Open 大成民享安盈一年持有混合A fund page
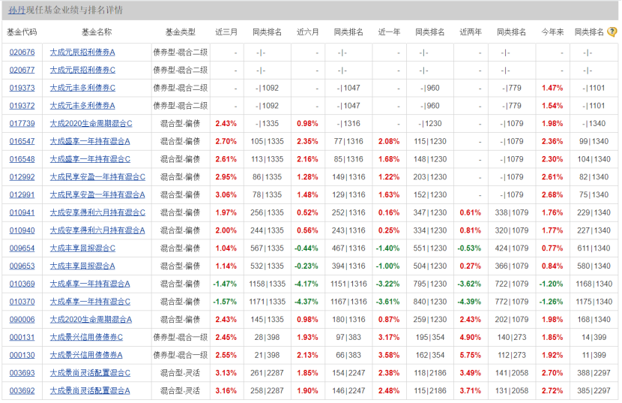 [x=97, y=194]
